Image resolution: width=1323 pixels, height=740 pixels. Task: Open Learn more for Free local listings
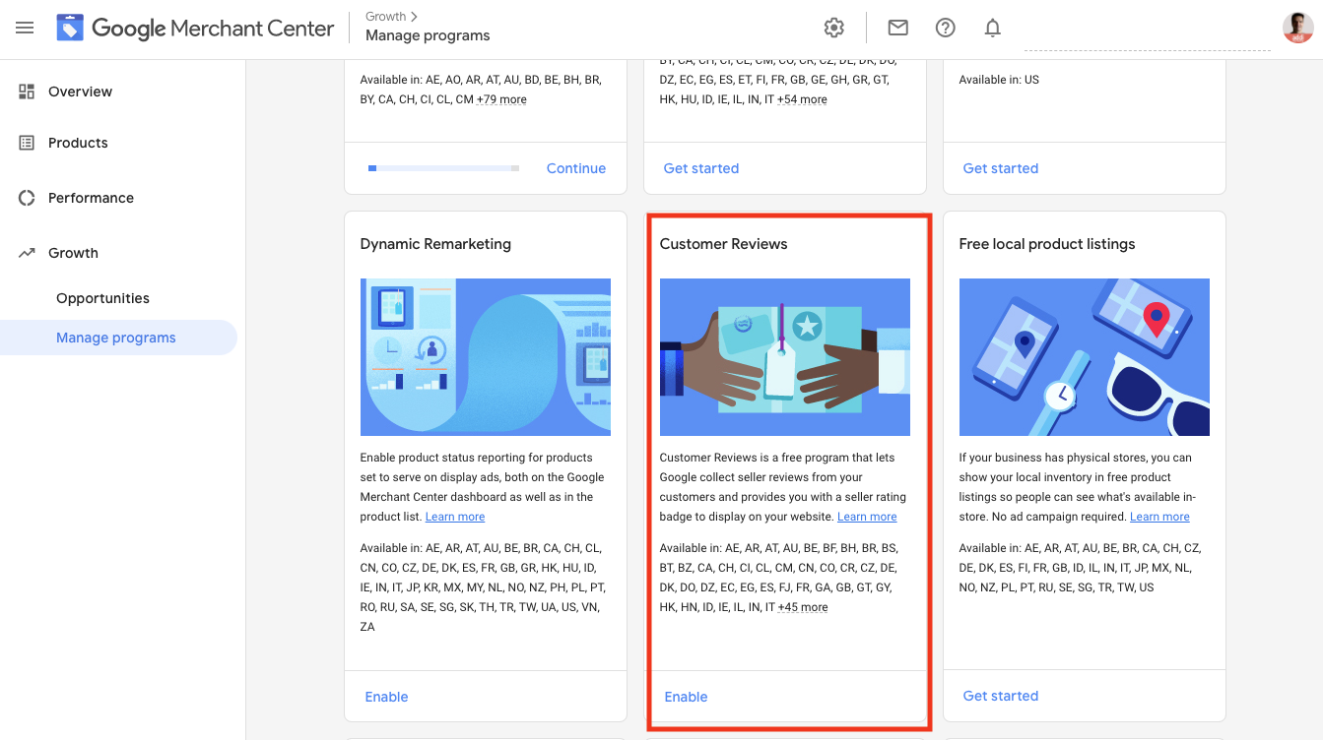(1159, 517)
